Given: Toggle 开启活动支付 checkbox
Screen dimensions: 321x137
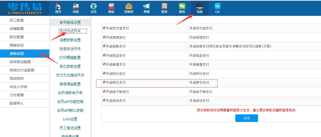Looking at the screenshot, I should click(104, 100).
